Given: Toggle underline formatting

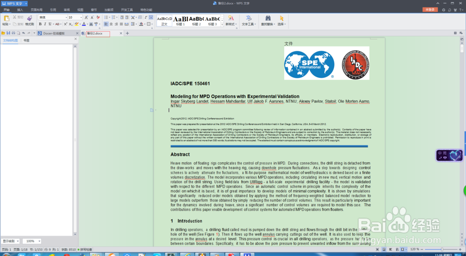Looking at the screenshot, I should pos(50,24).
